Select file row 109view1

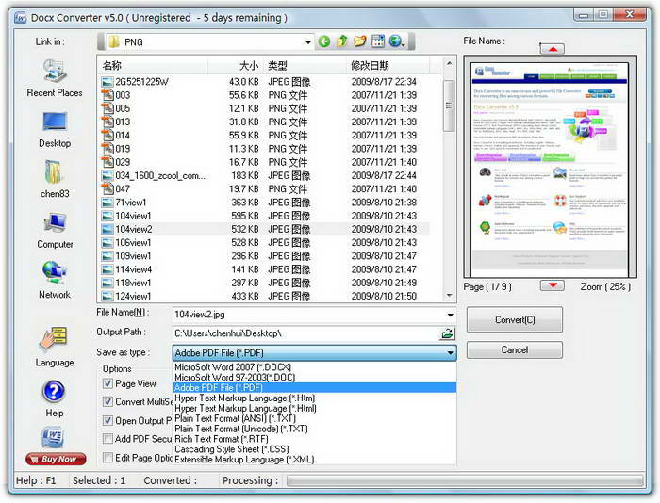(x=265, y=256)
